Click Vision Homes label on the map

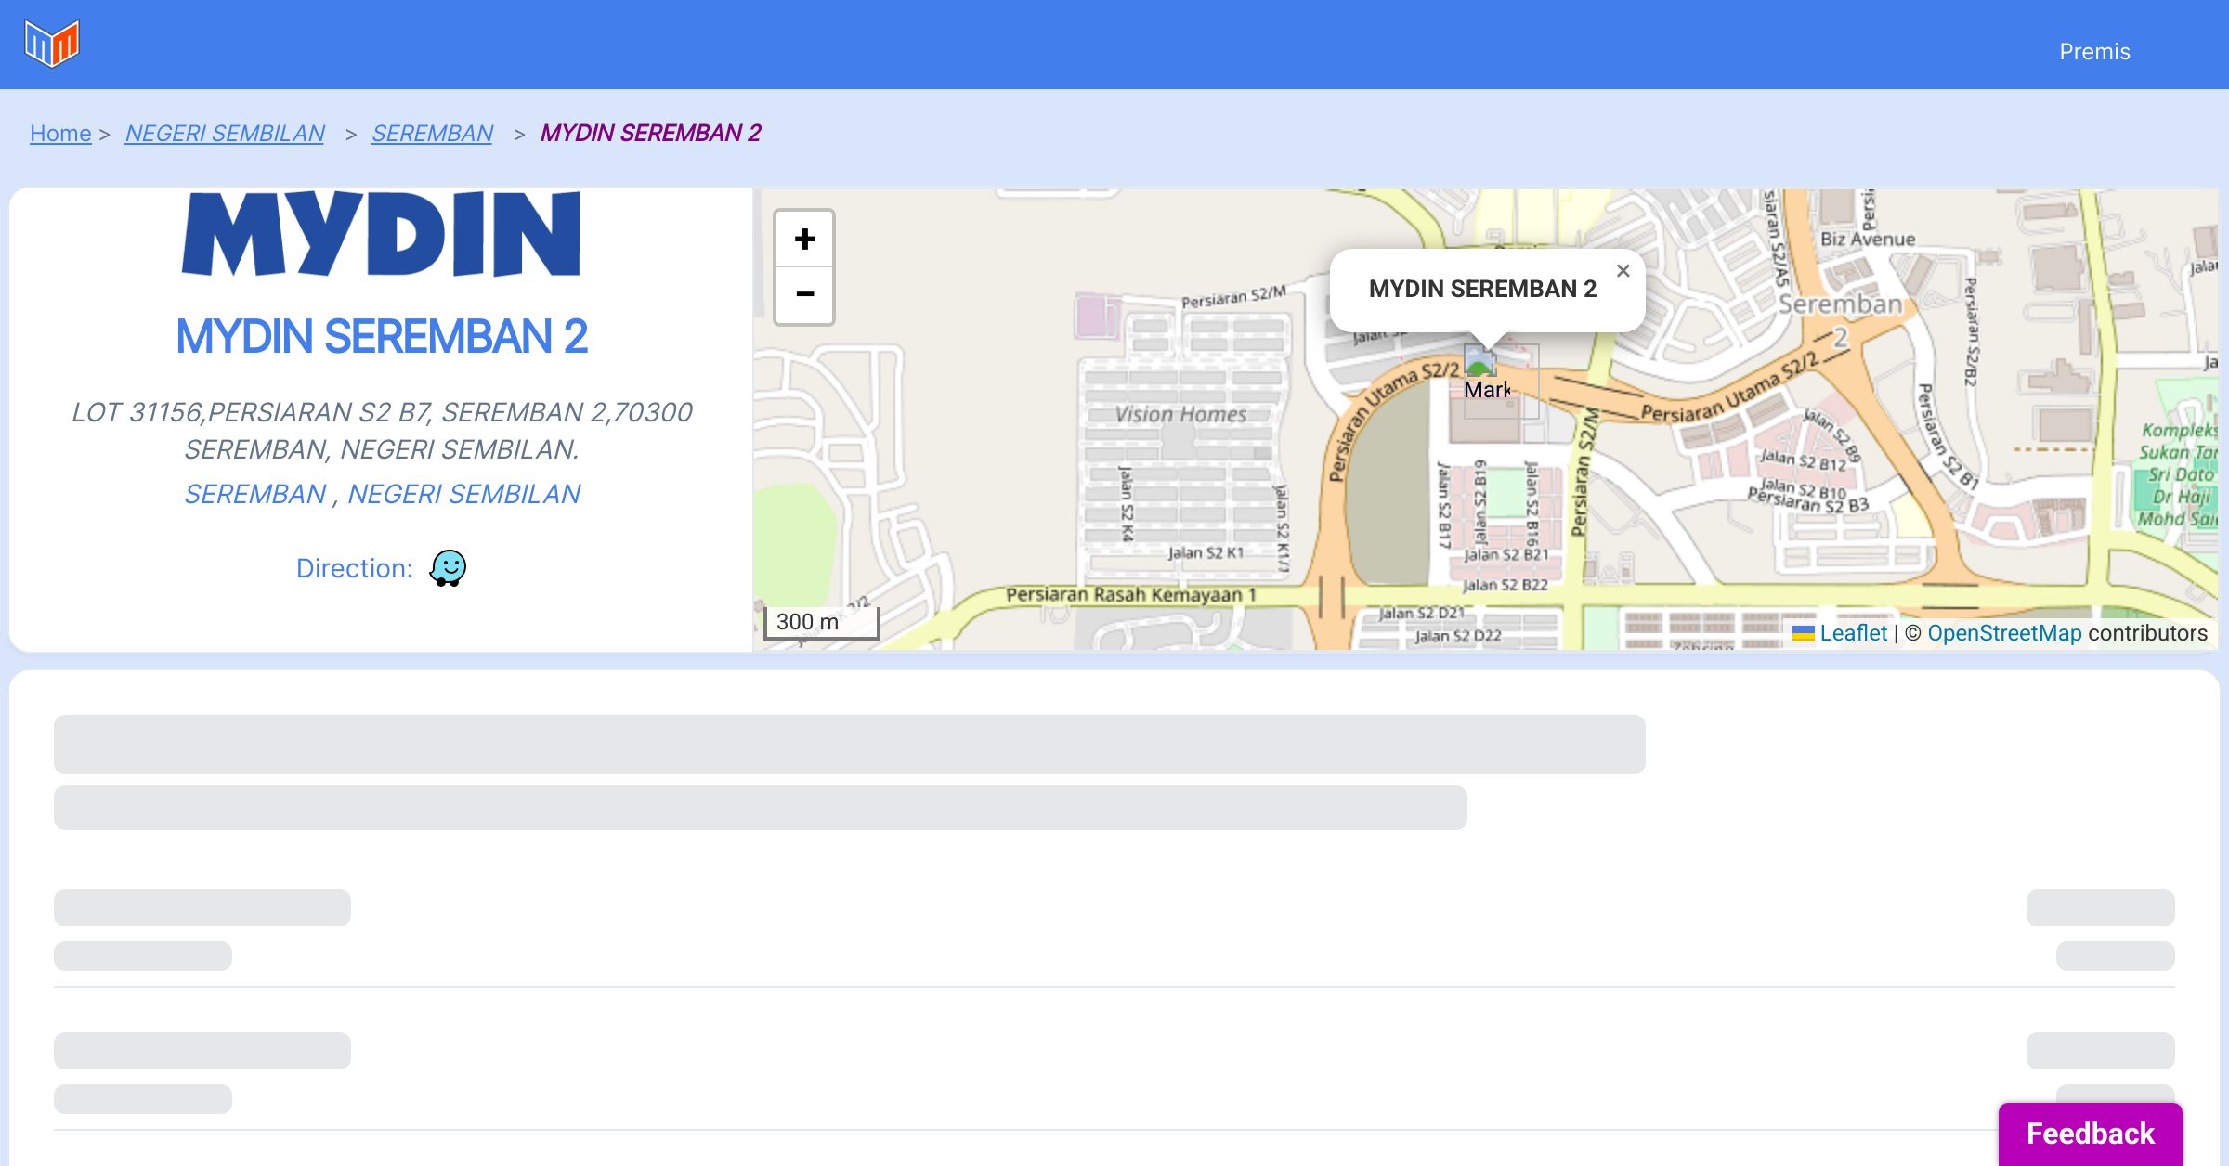click(1180, 415)
